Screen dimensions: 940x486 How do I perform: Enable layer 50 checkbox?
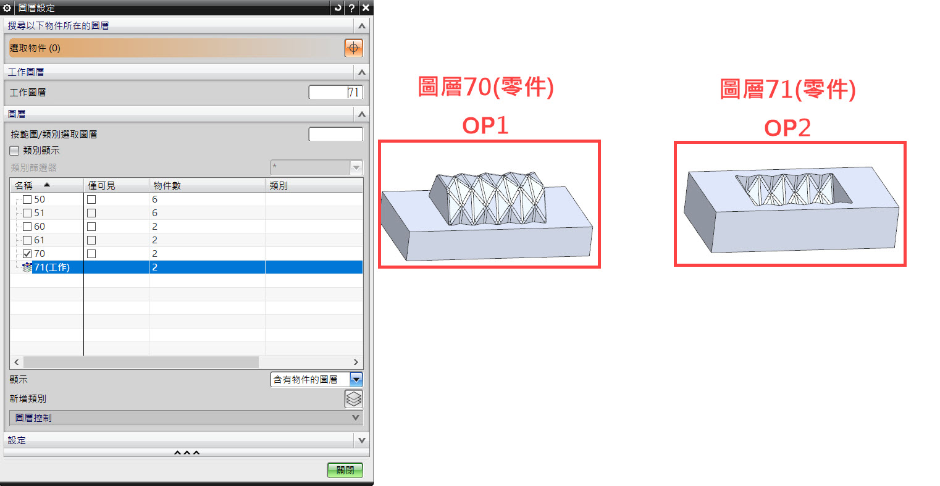tap(27, 199)
